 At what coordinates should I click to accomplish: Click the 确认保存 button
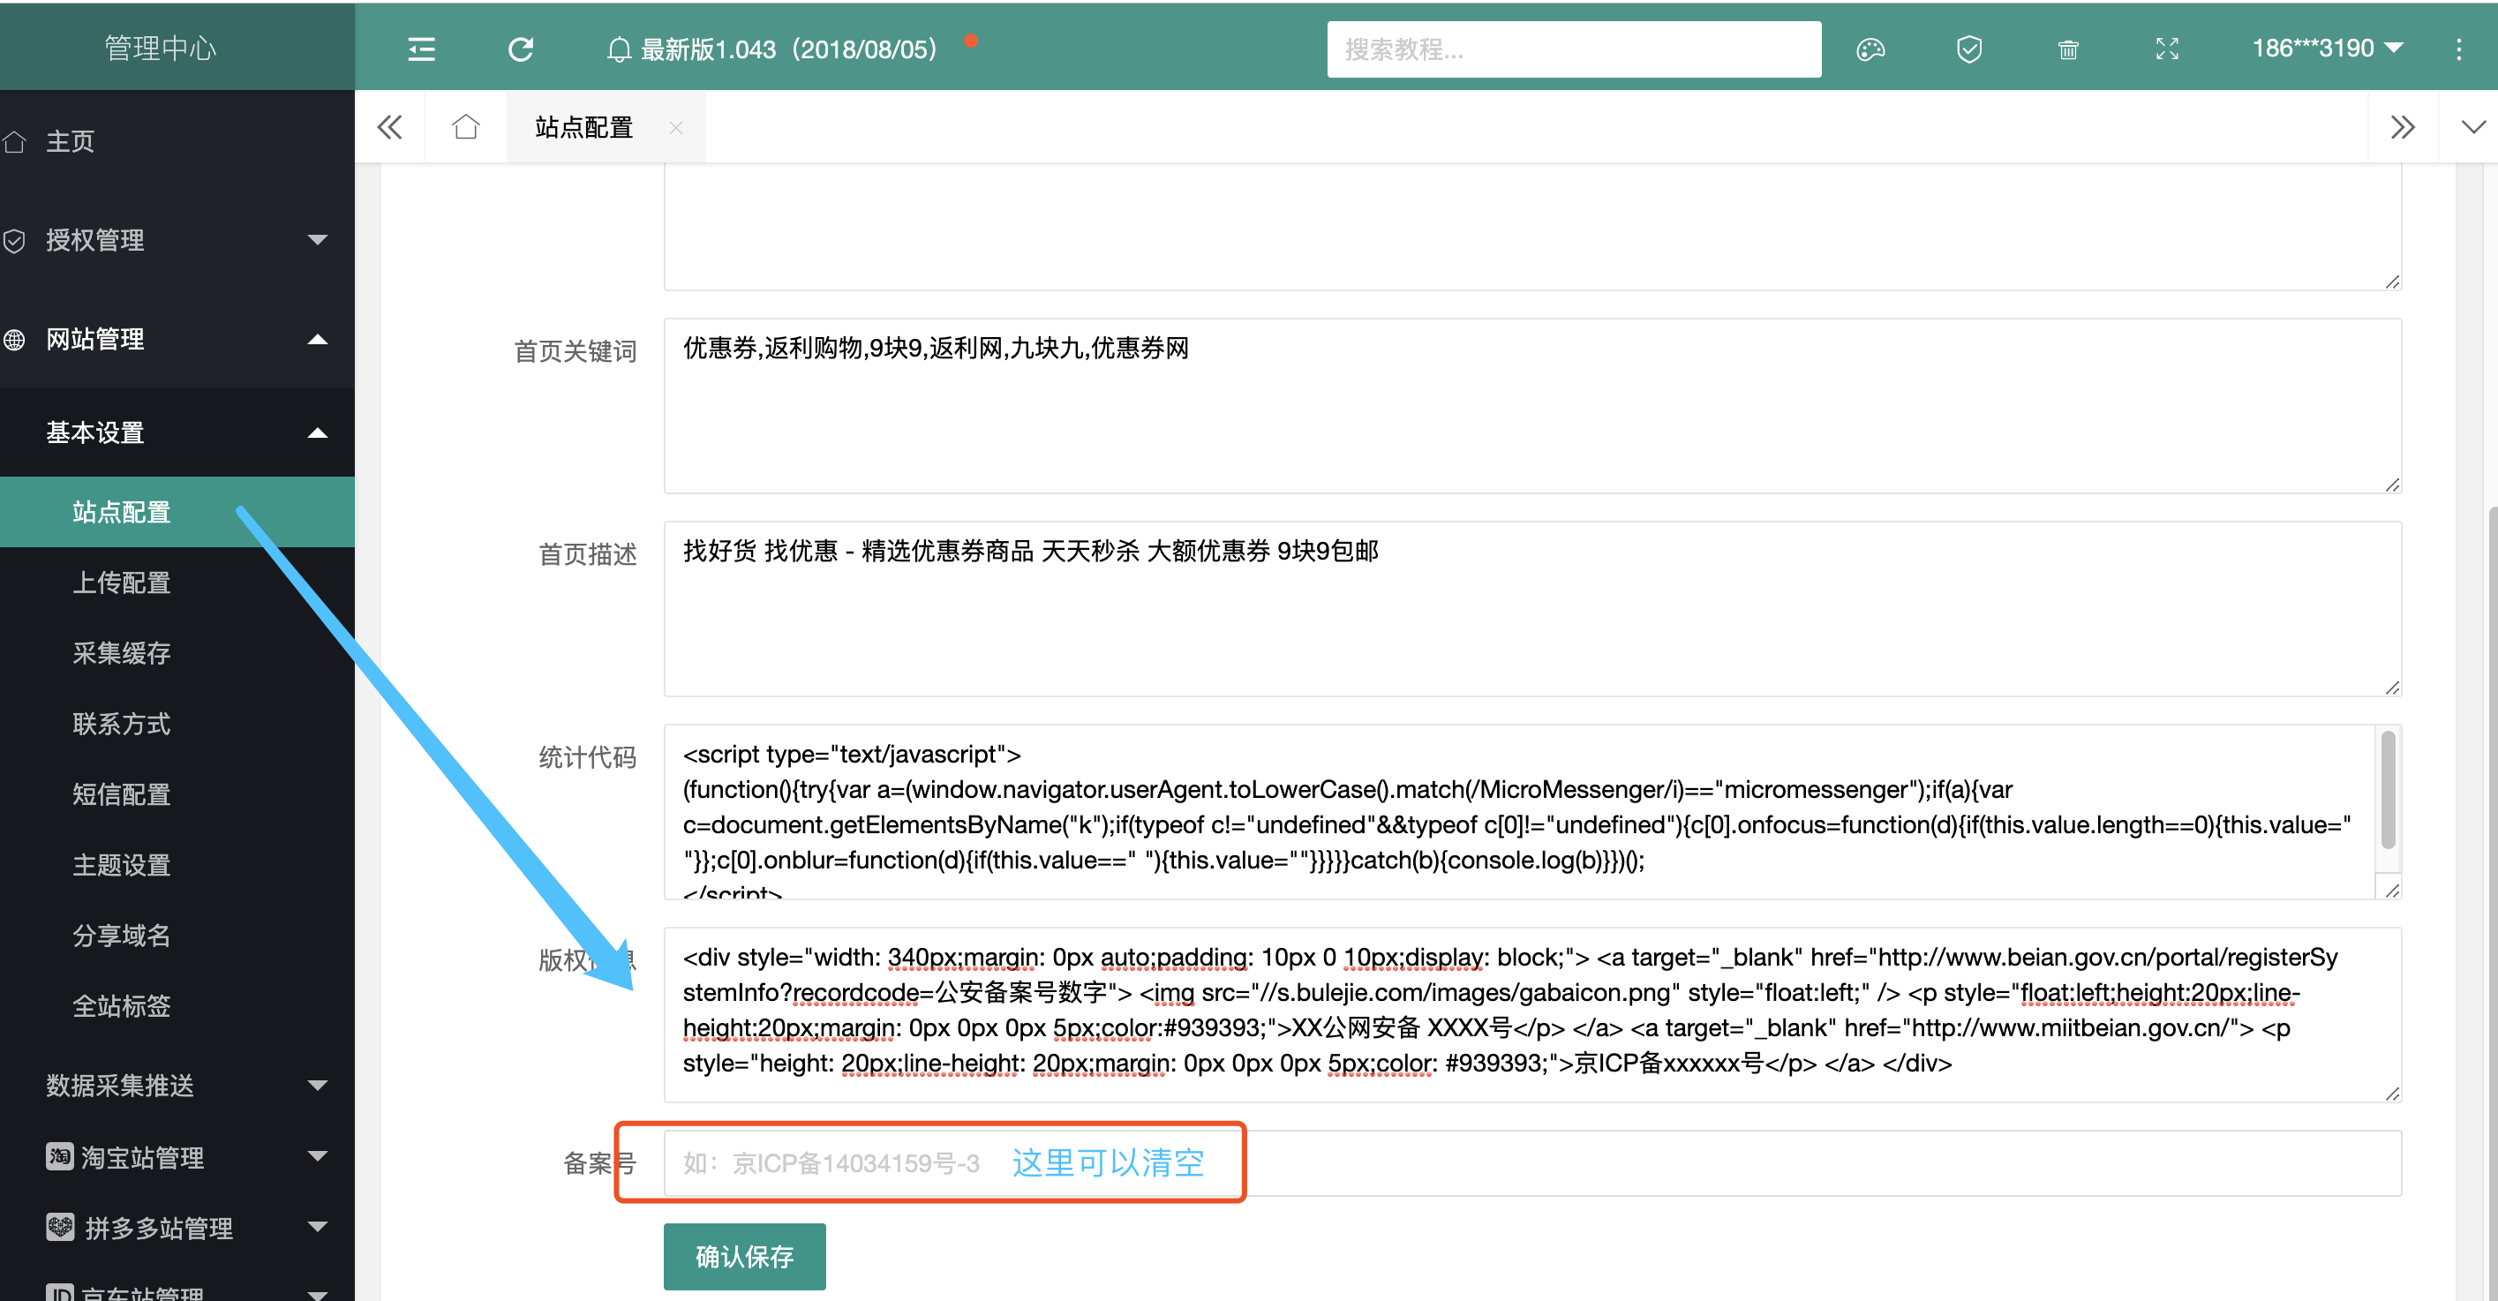tap(744, 1256)
